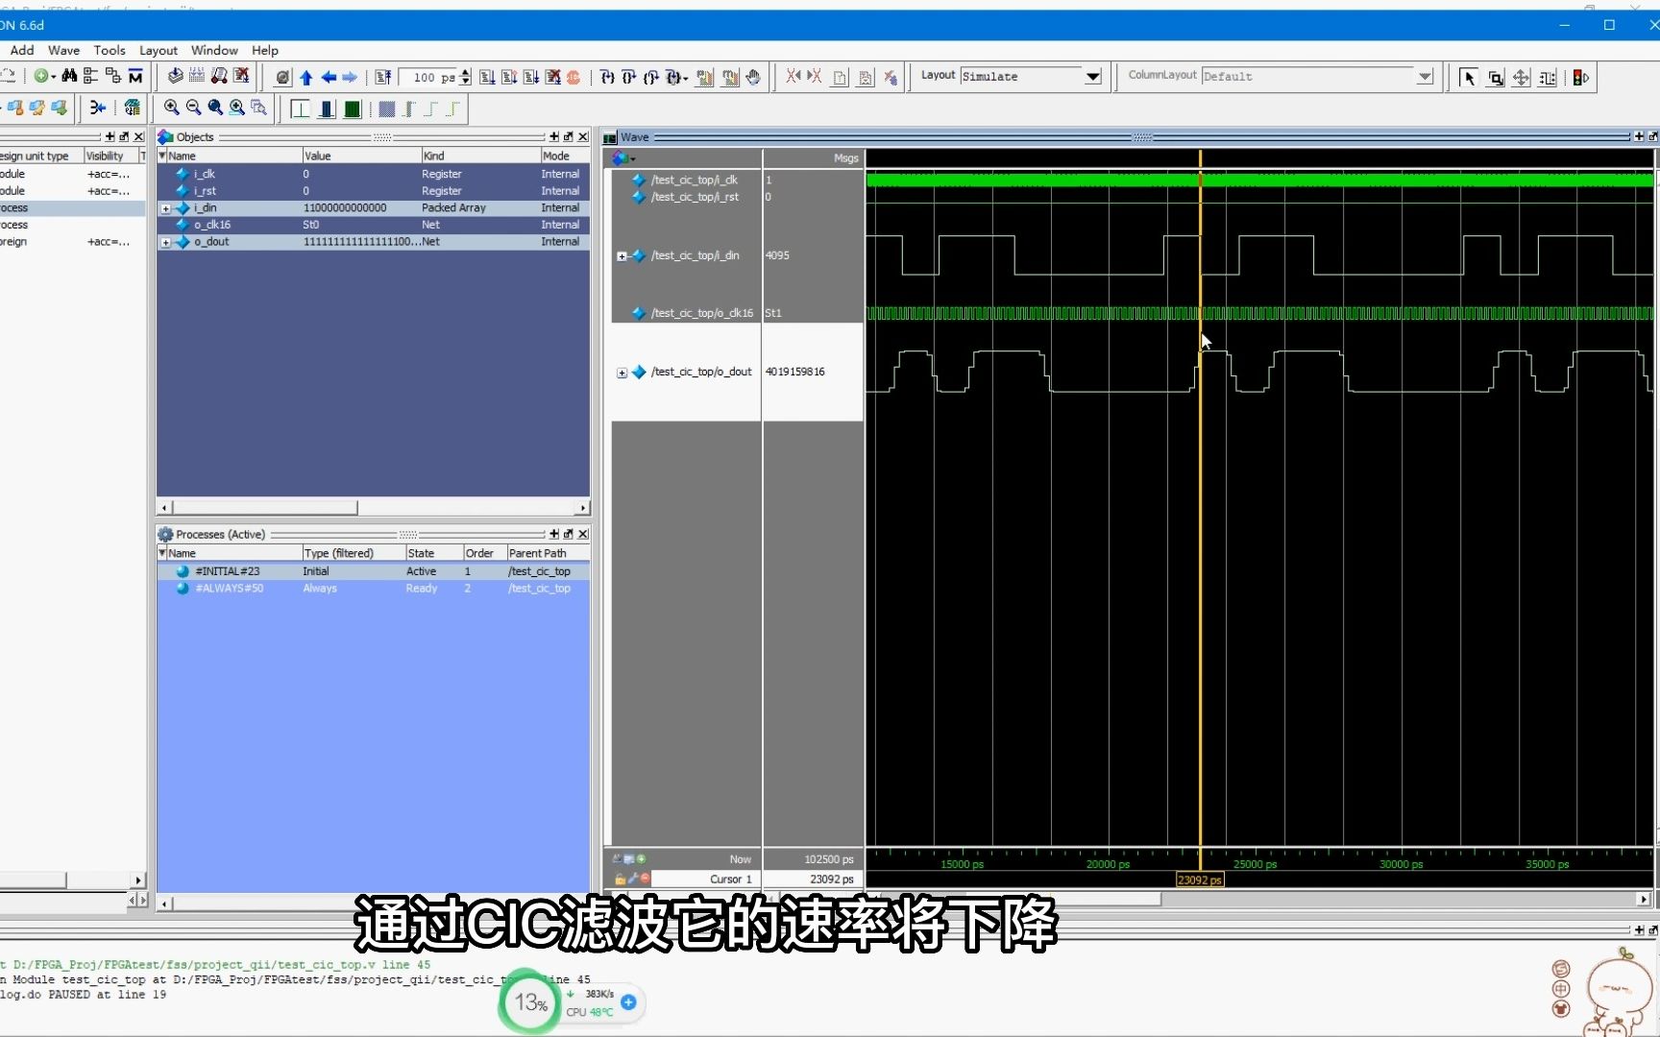1660x1037 pixels.
Task: Click the dark green wave-style icon
Action: tap(353, 109)
